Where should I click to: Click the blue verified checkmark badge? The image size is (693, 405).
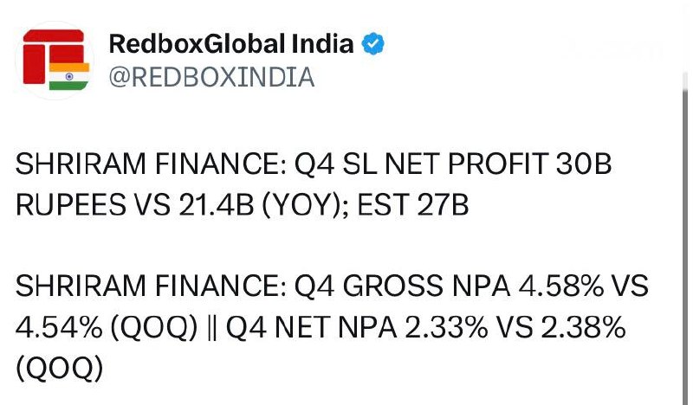point(373,44)
